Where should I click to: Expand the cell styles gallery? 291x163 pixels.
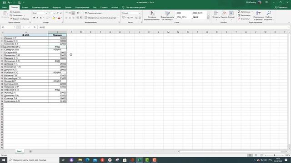[x=208, y=19]
